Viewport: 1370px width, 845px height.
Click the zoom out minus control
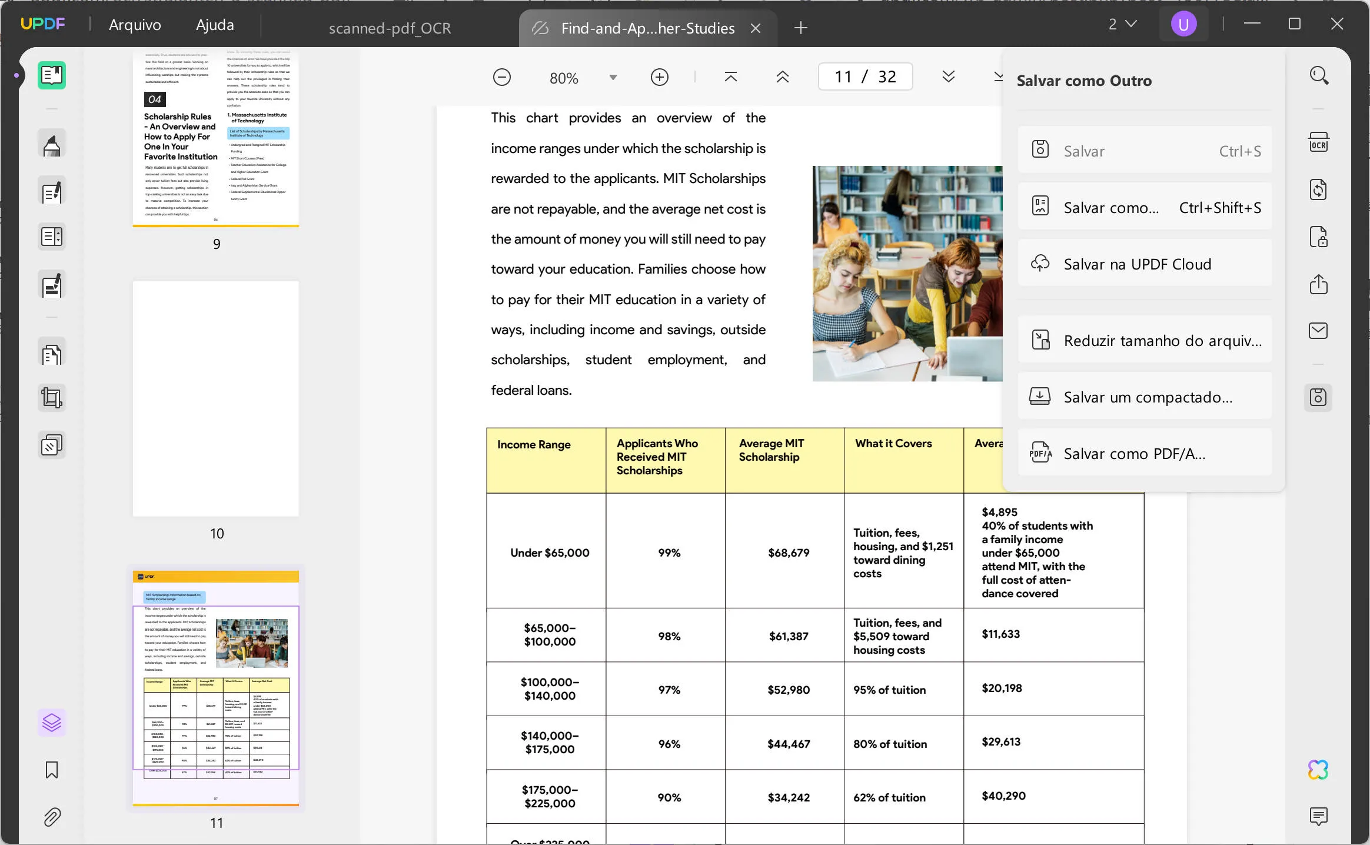[501, 77]
